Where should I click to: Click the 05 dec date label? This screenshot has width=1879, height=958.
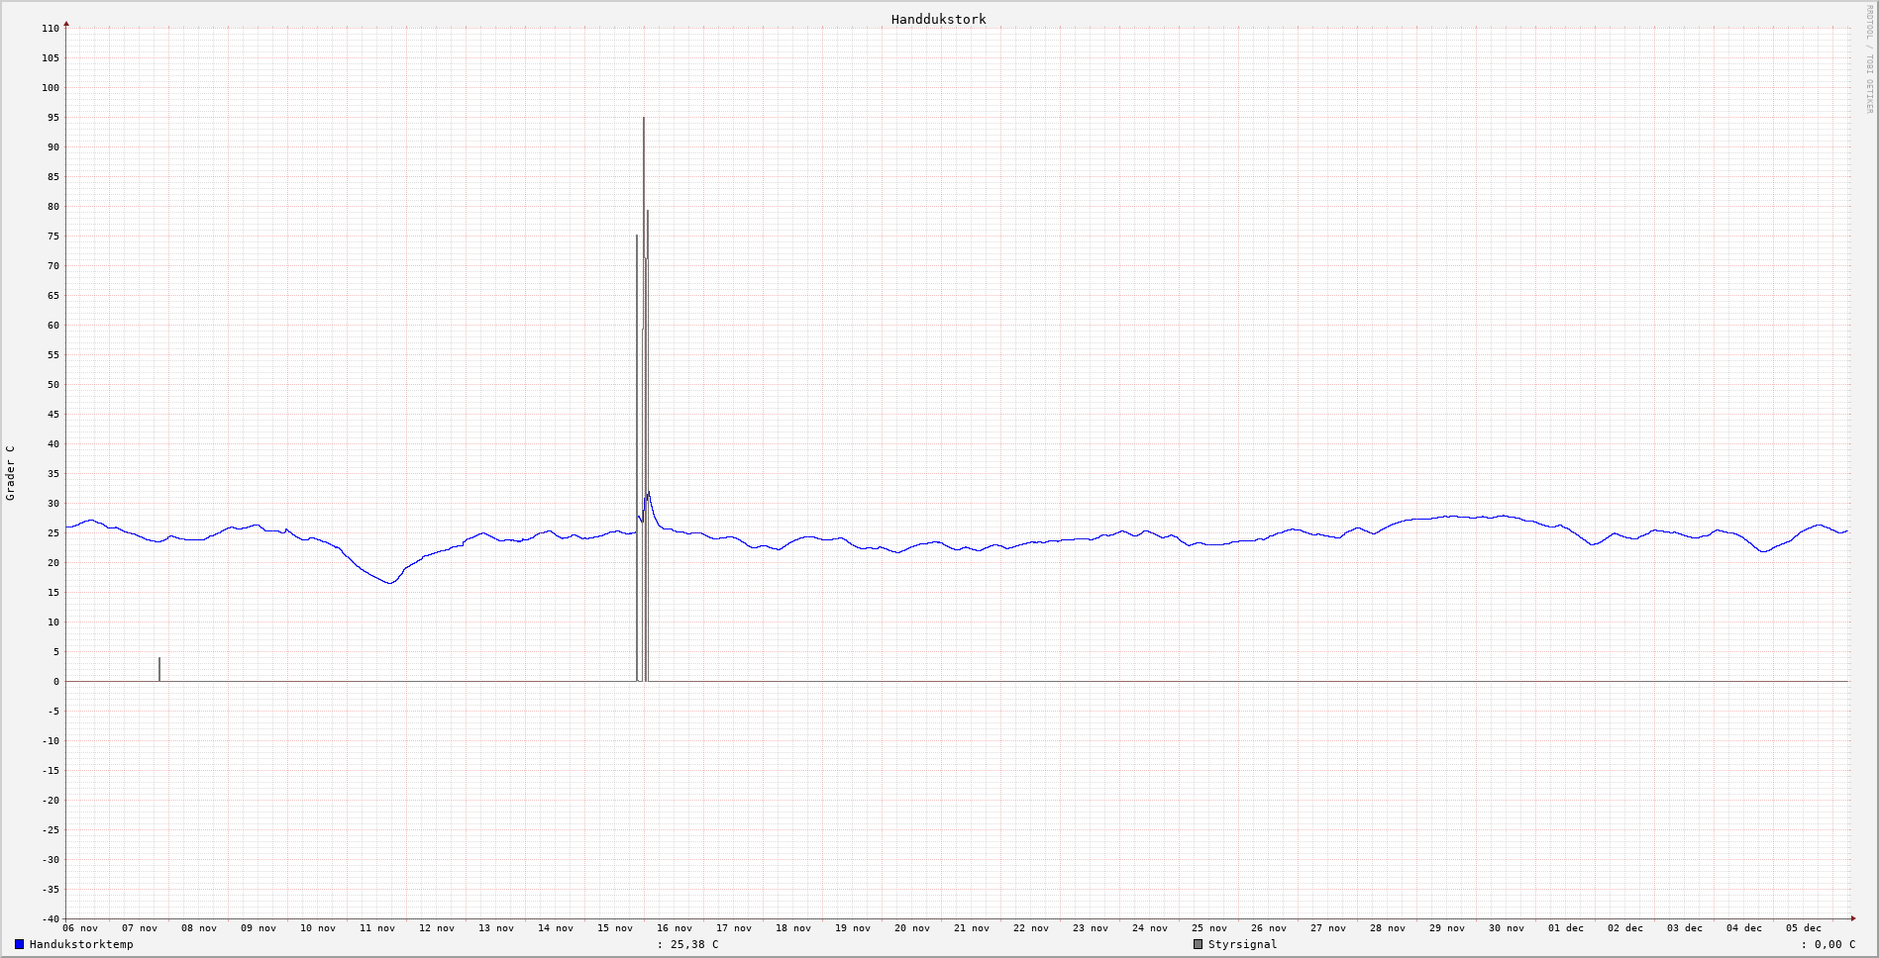coord(1804,928)
